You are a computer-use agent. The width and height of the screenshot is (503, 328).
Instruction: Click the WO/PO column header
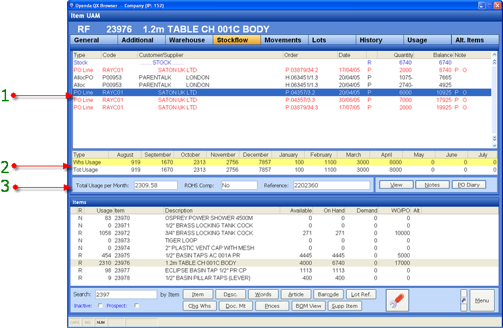click(x=395, y=211)
